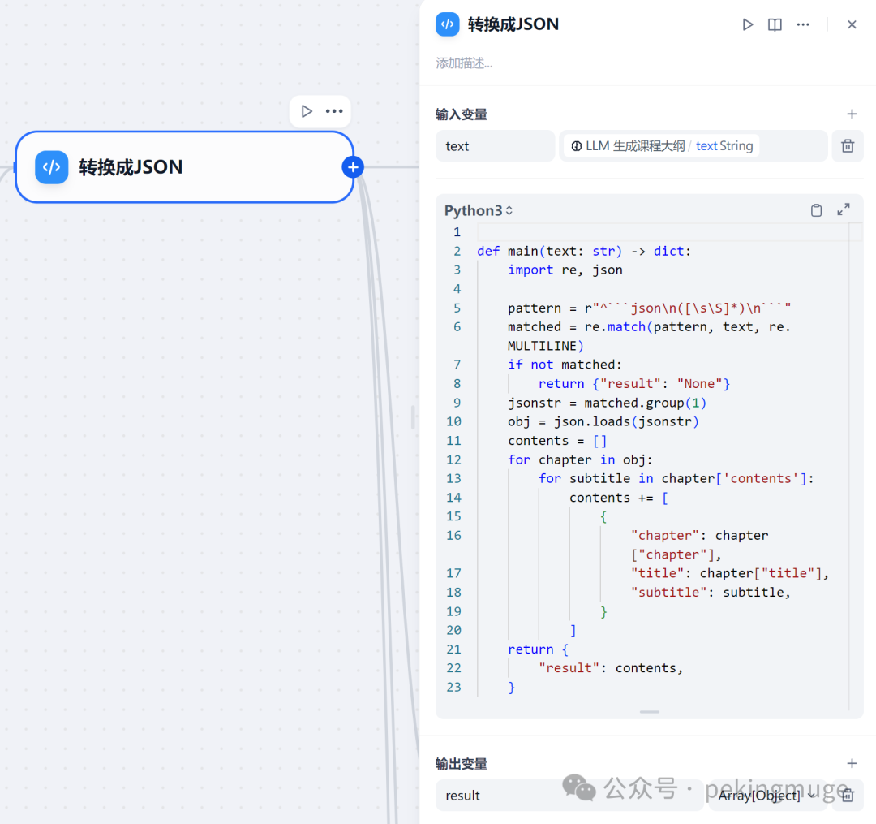
Task: Click code line 2 def main definition
Action: pos(584,251)
